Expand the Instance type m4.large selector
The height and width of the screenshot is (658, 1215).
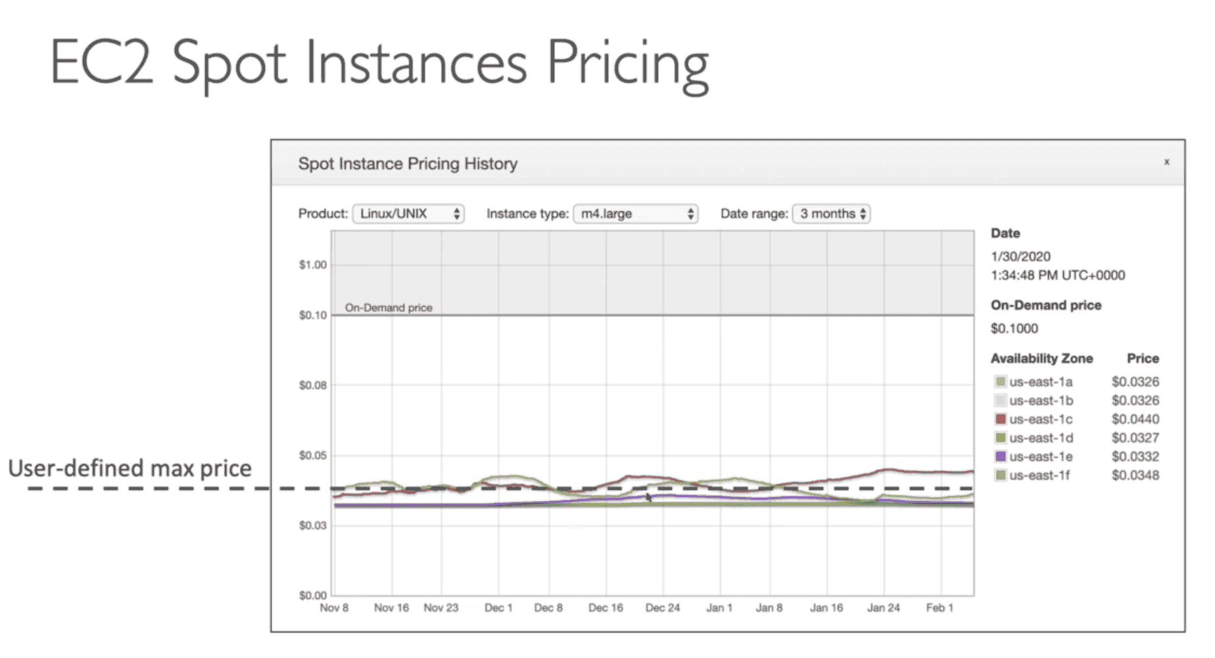point(635,214)
